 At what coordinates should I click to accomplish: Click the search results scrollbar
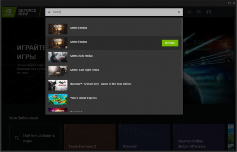pyautogui.click(x=182, y=48)
